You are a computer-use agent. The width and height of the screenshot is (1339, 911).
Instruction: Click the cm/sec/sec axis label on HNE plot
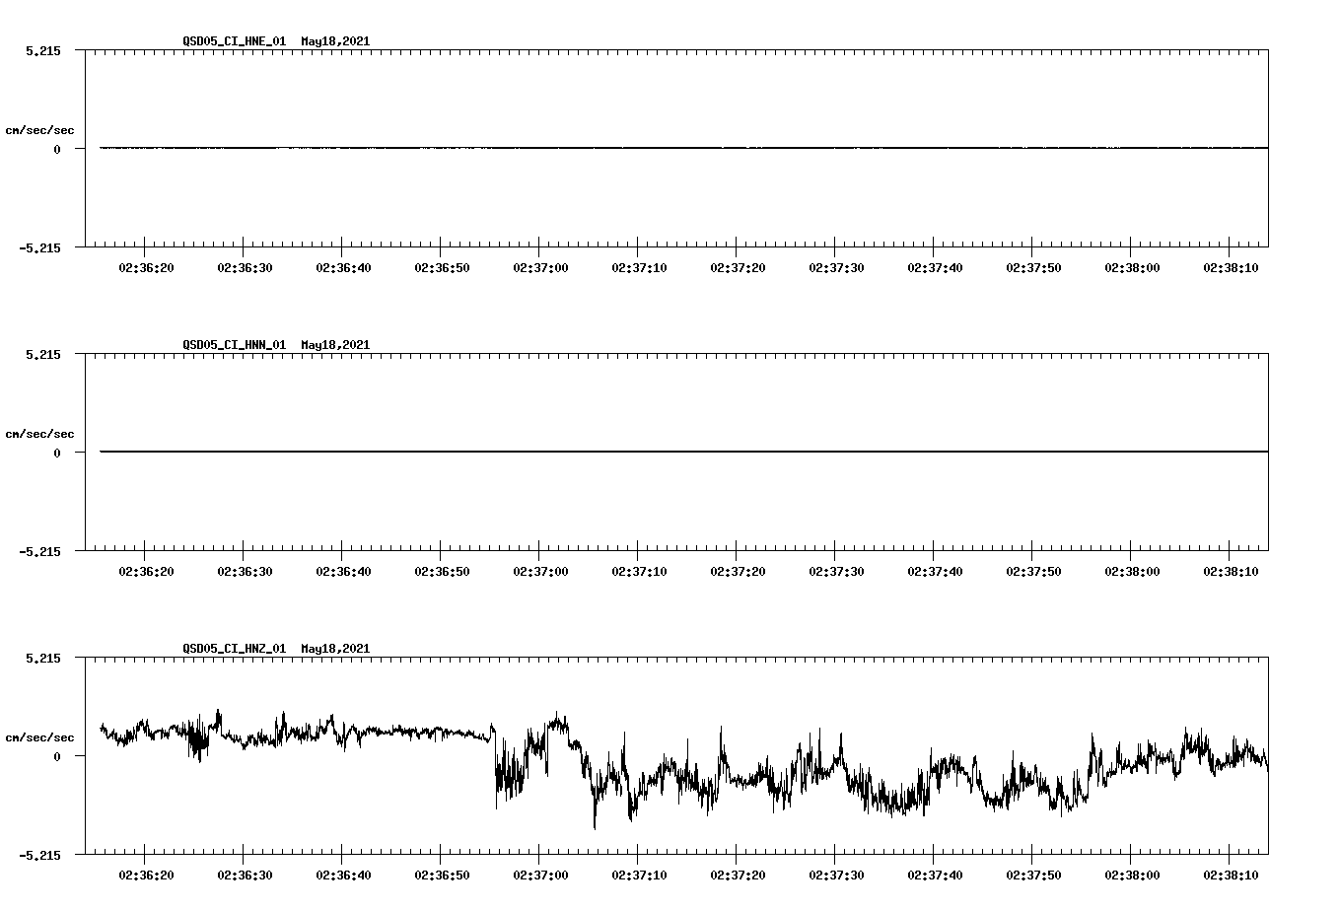point(41,129)
